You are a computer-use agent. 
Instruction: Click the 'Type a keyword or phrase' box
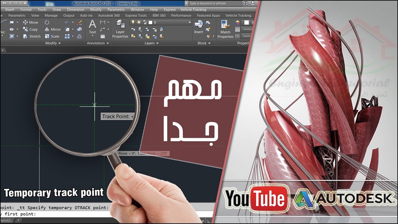pos(215,3)
